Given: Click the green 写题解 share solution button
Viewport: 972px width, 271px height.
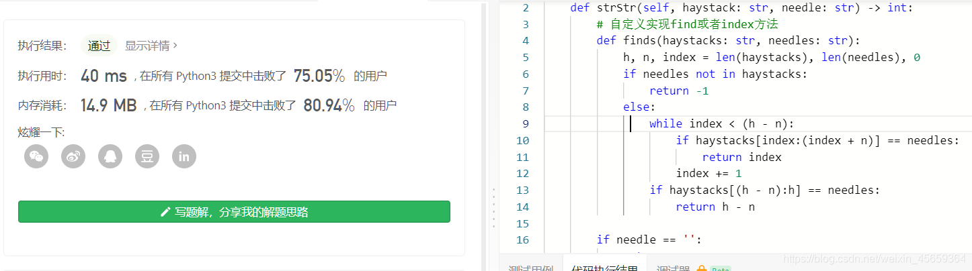Looking at the screenshot, I should click(234, 211).
